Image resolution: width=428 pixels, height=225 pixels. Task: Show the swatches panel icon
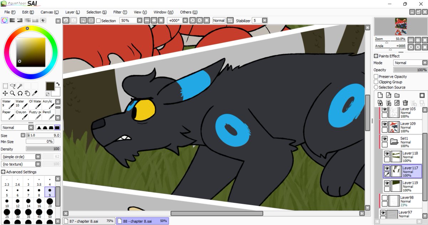(x=35, y=20)
